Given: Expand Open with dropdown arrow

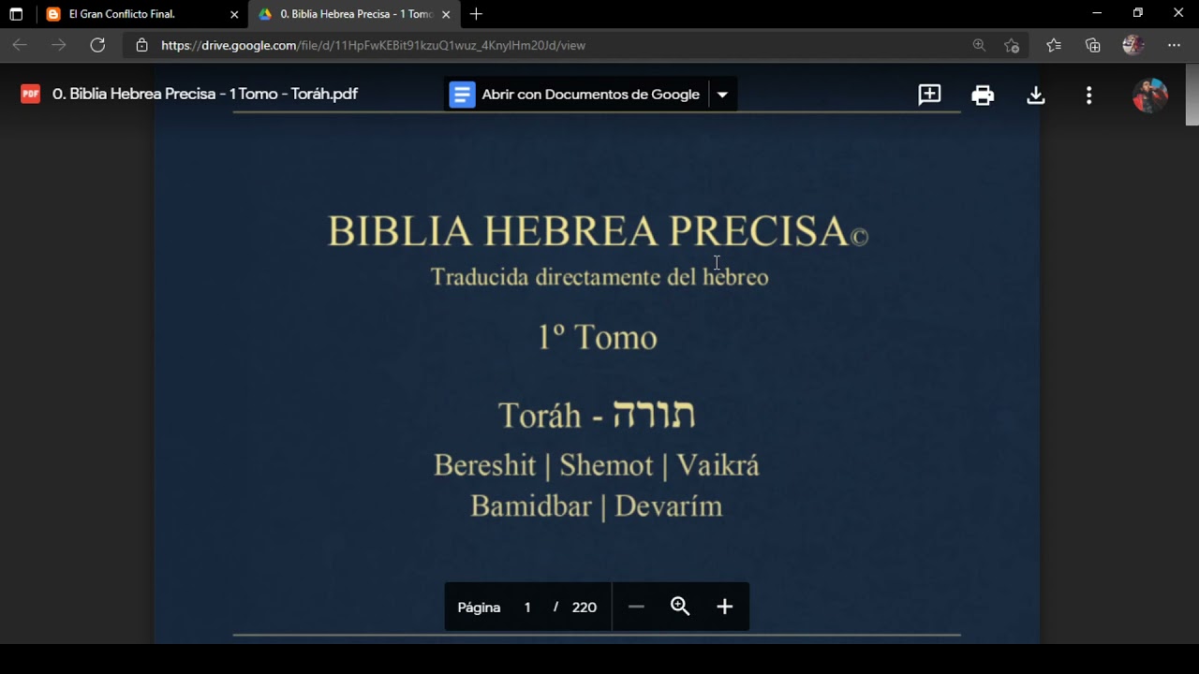Looking at the screenshot, I should pyautogui.click(x=722, y=95).
